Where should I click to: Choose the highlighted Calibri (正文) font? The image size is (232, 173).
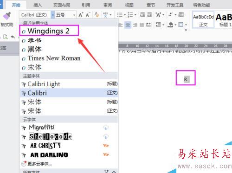pos(69,93)
